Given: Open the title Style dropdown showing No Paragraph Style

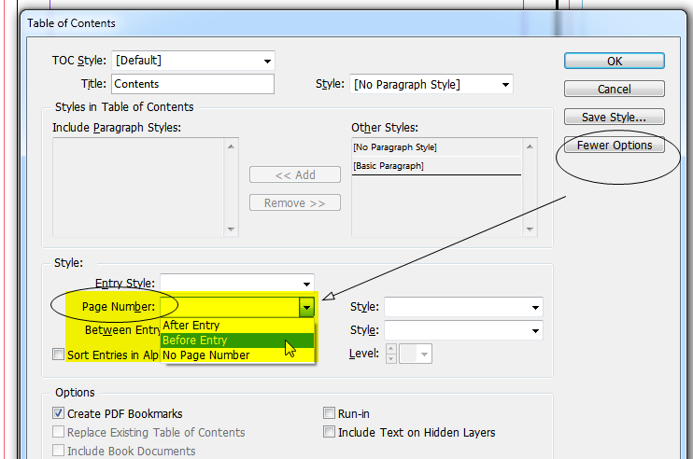Looking at the screenshot, I should pyautogui.click(x=431, y=84).
